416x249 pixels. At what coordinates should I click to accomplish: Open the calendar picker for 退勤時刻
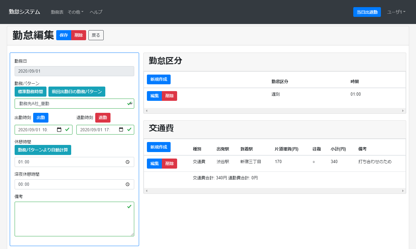coord(122,129)
